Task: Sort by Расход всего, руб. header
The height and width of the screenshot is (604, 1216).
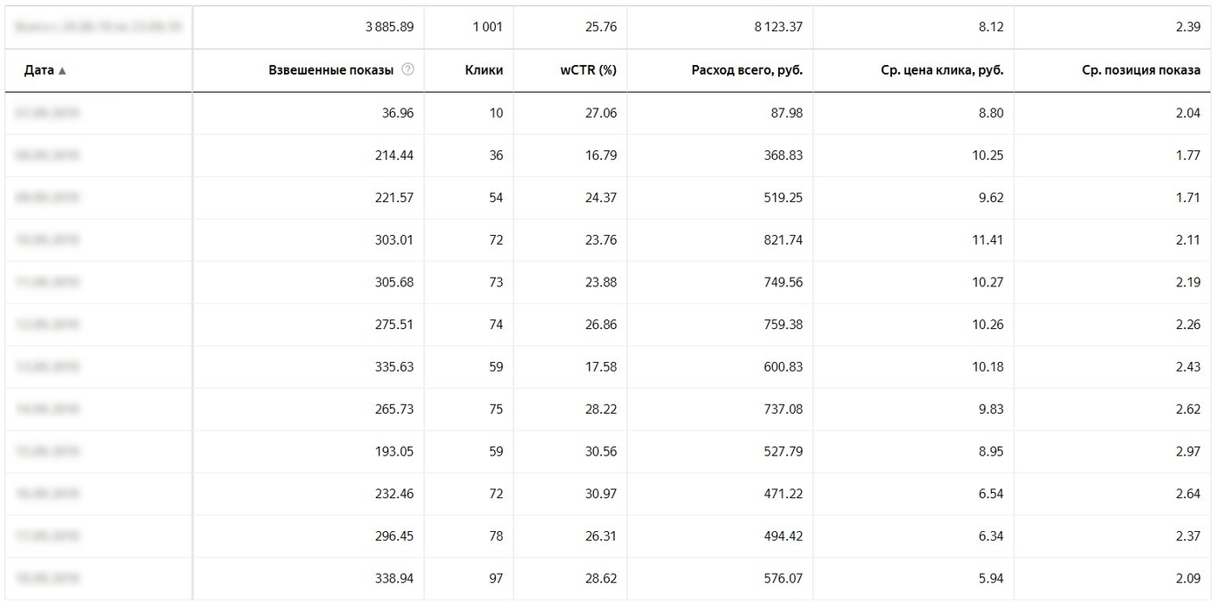Action: pos(747,70)
